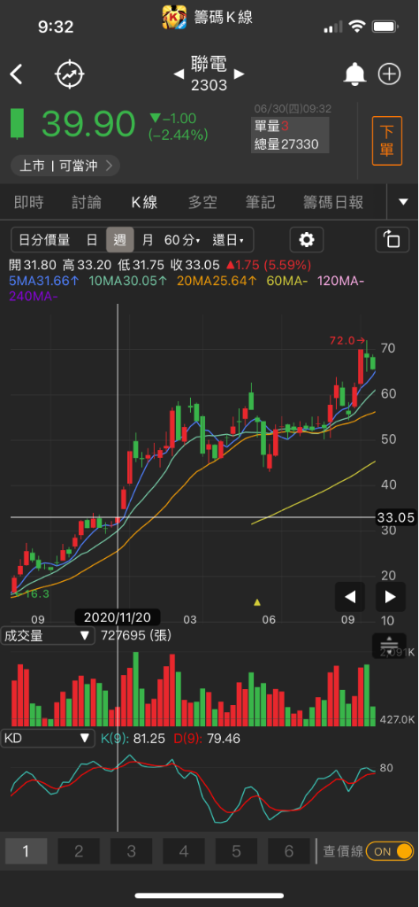Open the 多空 tab
This screenshot has height=907, width=419.
pos(202,203)
